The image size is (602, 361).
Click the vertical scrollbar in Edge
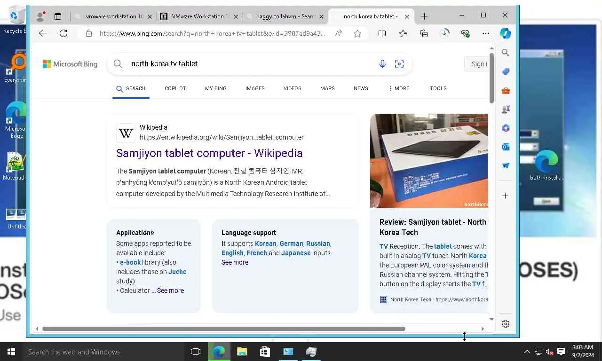(491, 78)
